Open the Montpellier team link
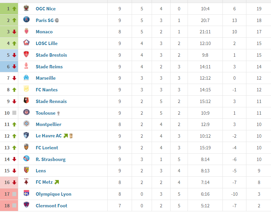Viewport: 271px width, 214px height. tap(49, 124)
